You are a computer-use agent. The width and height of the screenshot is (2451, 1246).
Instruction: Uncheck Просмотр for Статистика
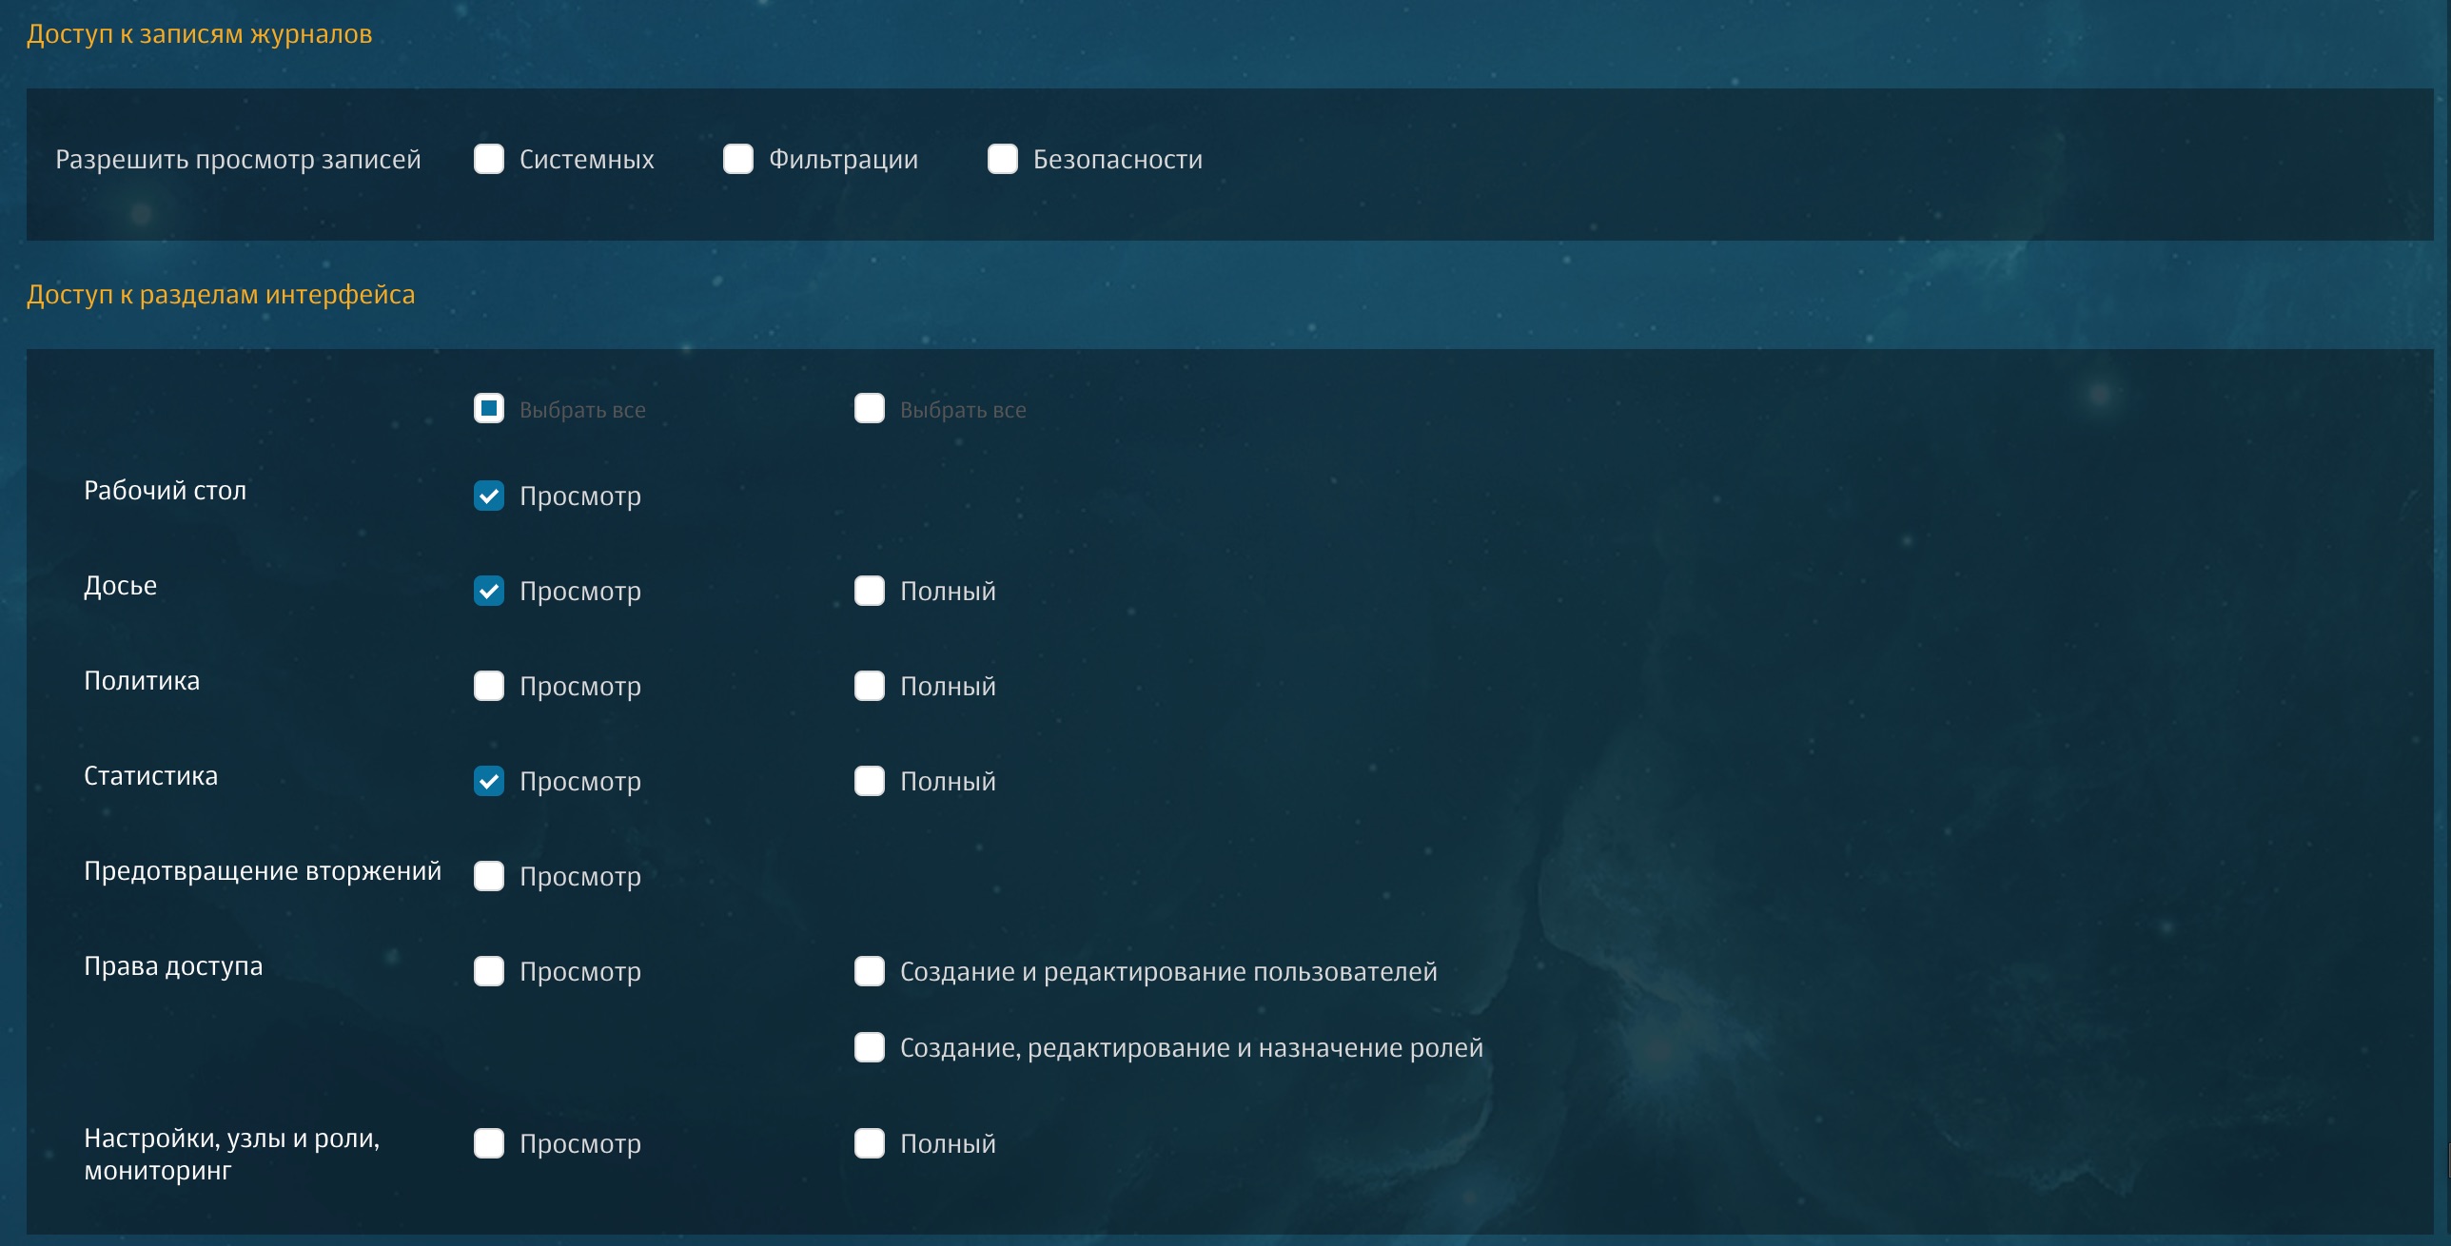pos(489,781)
